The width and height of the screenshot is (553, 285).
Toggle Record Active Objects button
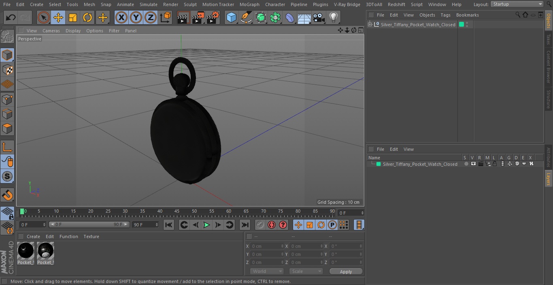260,225
